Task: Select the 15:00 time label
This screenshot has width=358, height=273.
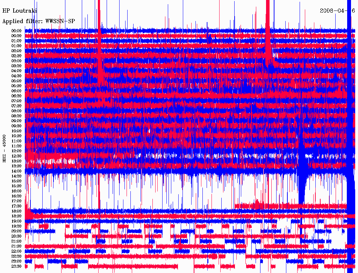Action: (16, 181)
